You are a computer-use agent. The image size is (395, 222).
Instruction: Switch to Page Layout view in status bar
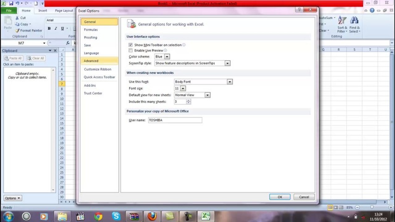336,208
